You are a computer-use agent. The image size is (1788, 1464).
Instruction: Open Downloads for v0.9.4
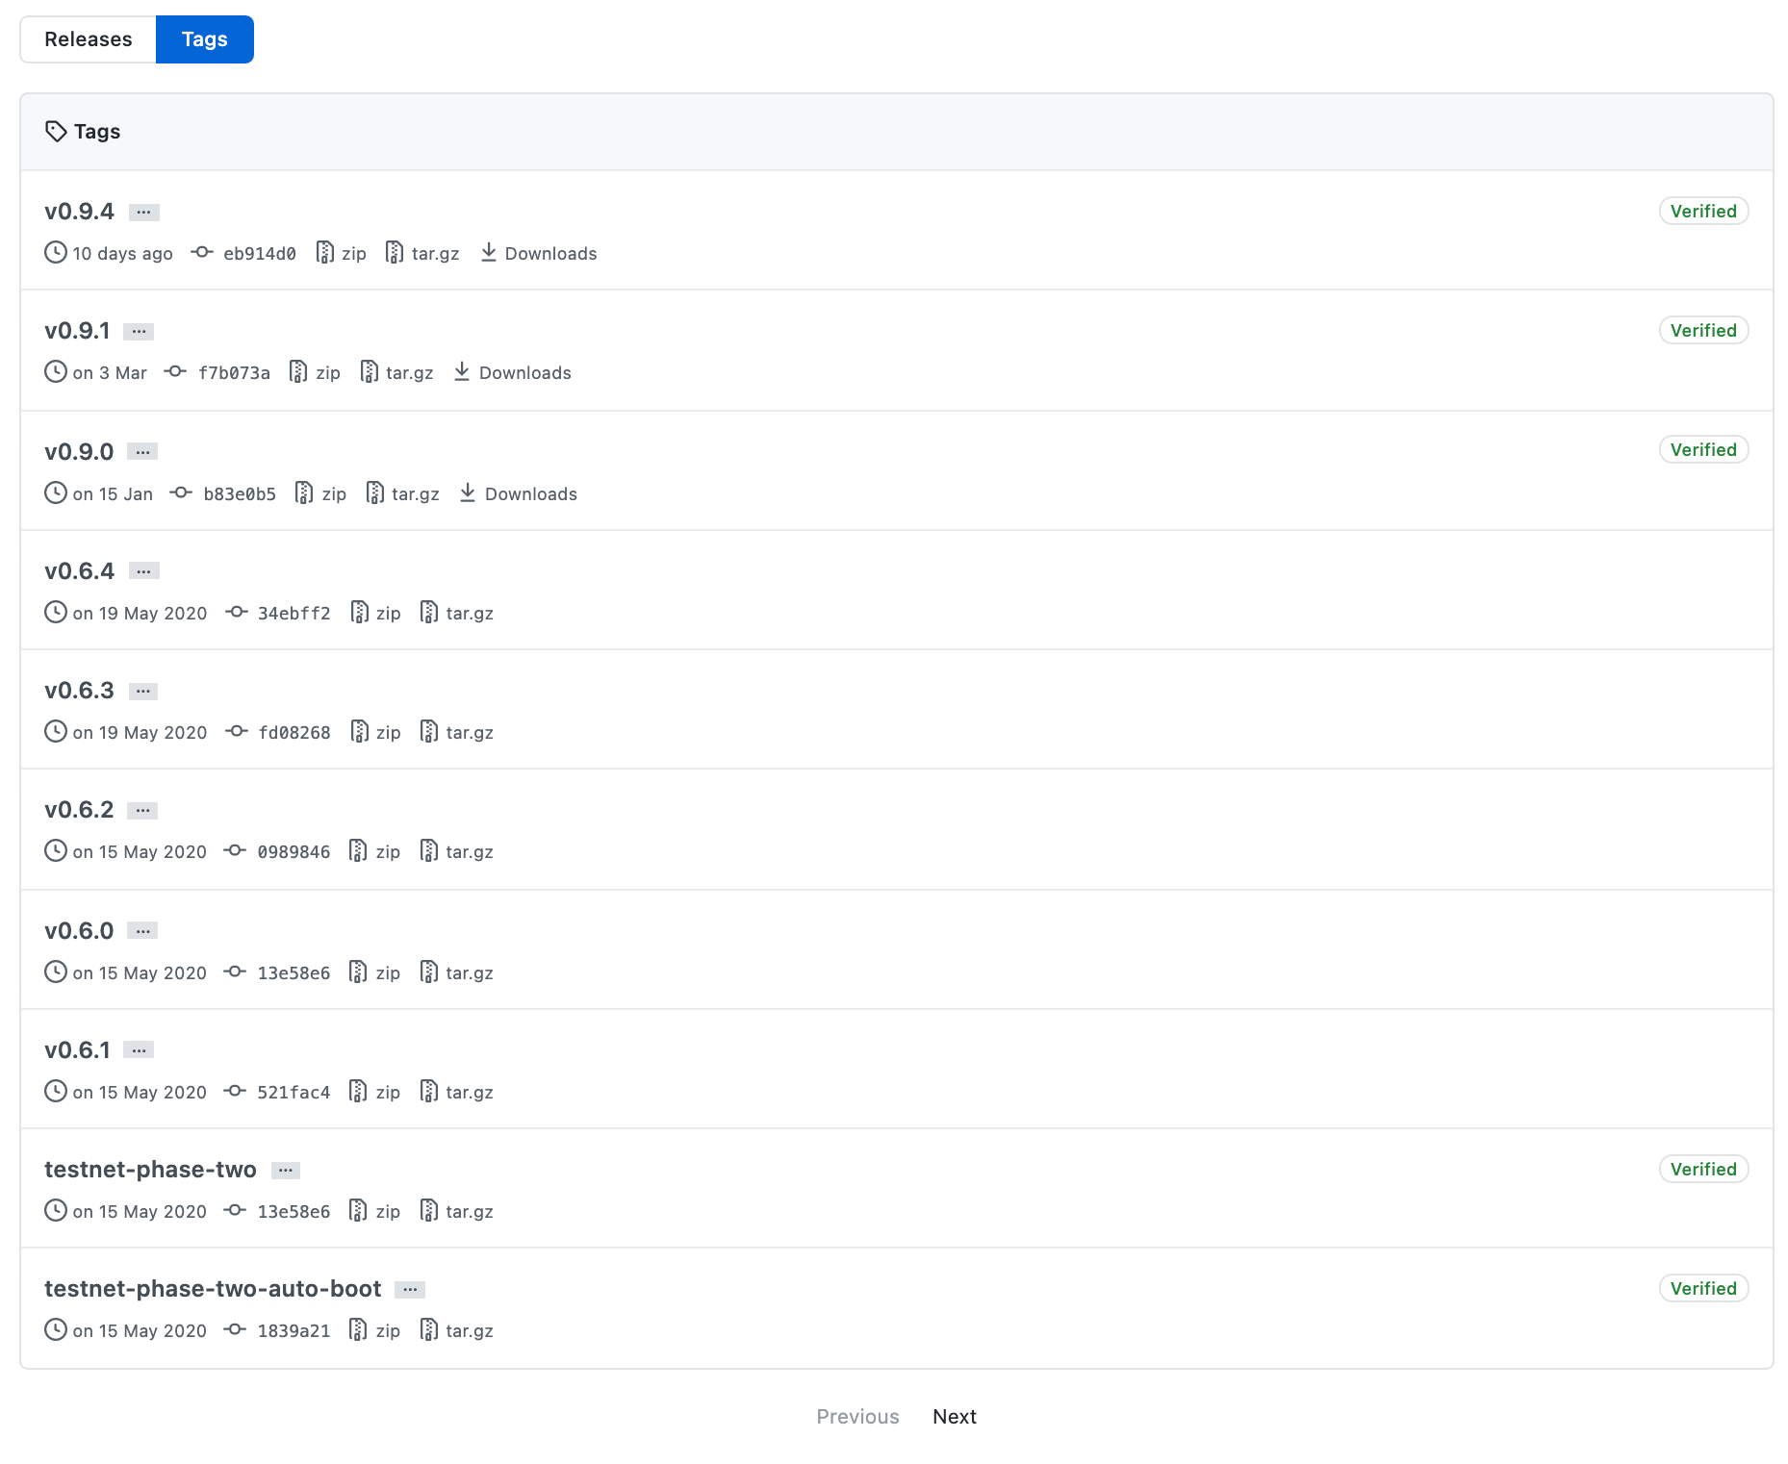pyautogui.click(x=539, y=253)
